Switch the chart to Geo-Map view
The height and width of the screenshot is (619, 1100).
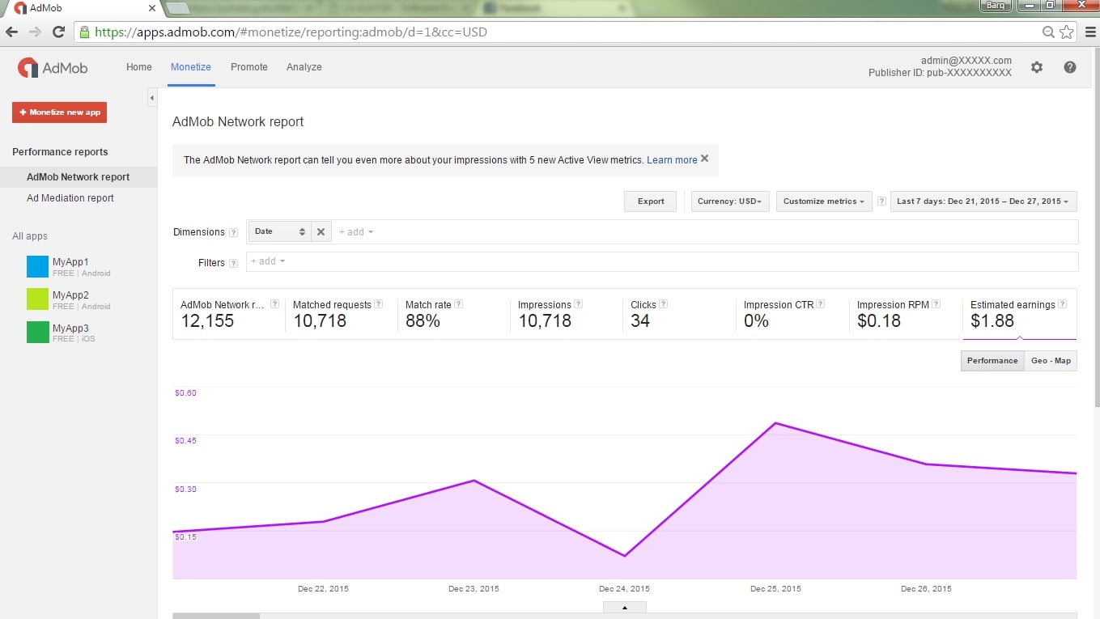(x=1050, y=360)
